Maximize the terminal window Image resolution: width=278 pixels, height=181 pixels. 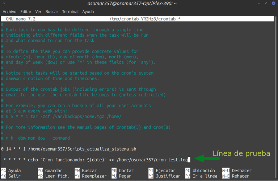[266, 3]
